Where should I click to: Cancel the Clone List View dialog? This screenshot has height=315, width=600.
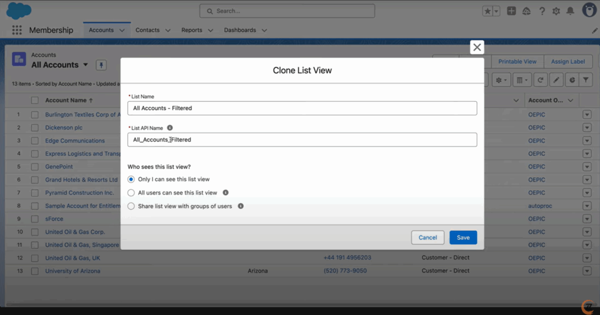pyautogui.click(x=427, y=237)
